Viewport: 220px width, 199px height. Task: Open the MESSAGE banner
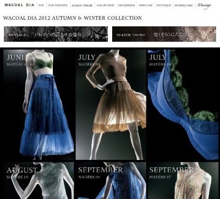tap(56, 34)
